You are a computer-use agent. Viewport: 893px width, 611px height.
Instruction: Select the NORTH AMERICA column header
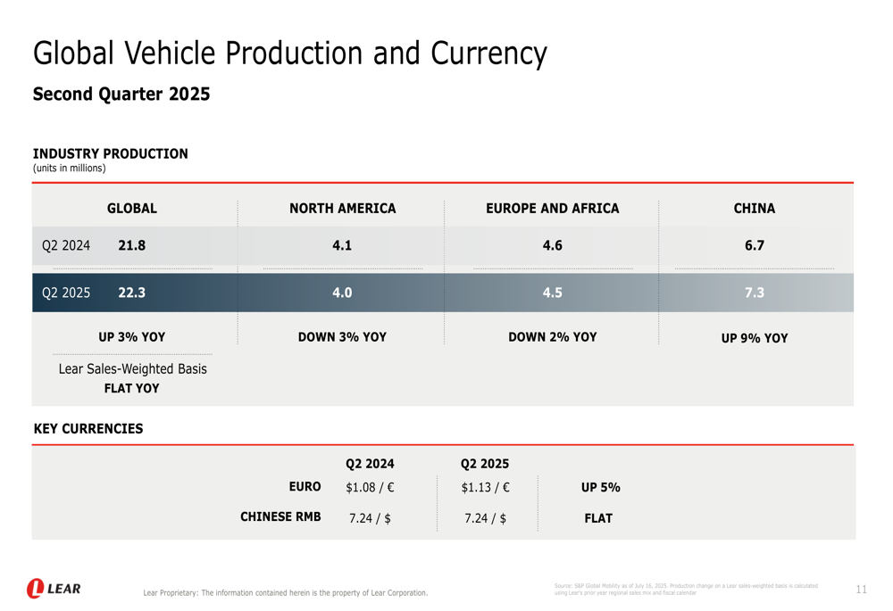tap(342, 209)
